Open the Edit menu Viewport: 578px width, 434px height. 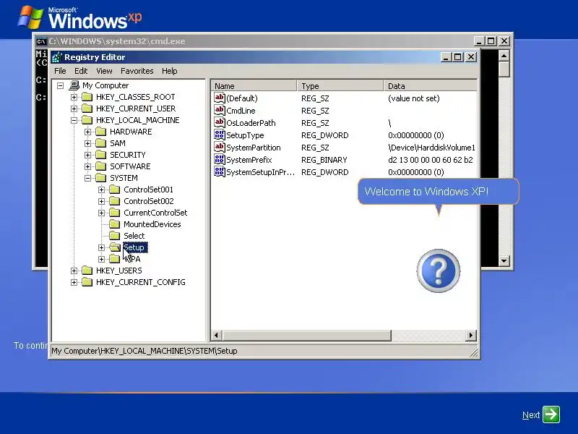pyautogui.click(x=81, y=71)
